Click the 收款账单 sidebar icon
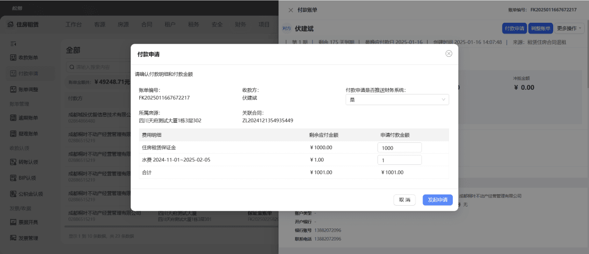Screen dimensions: 589x254 coord(13,58)
